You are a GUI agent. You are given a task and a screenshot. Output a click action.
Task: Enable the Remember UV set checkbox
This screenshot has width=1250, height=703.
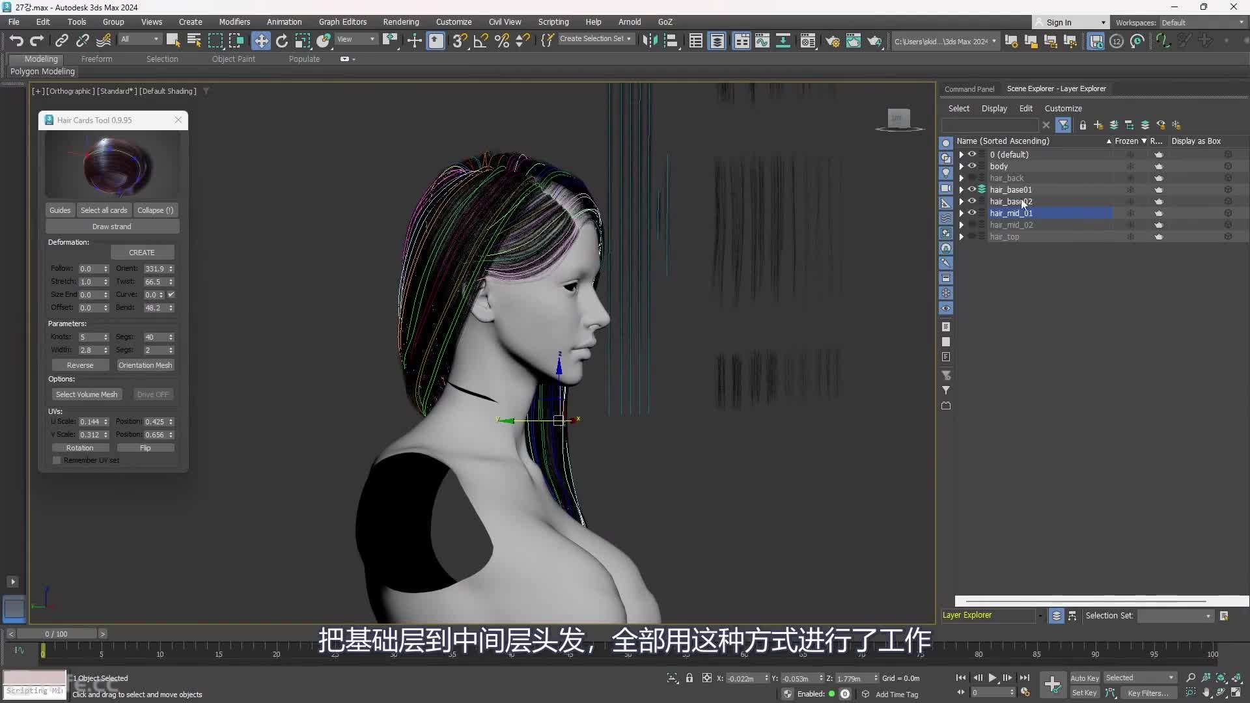pos(57,460)
